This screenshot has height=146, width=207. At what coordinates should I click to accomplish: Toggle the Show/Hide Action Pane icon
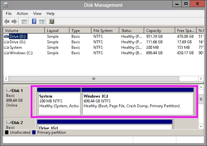point(41,22)
